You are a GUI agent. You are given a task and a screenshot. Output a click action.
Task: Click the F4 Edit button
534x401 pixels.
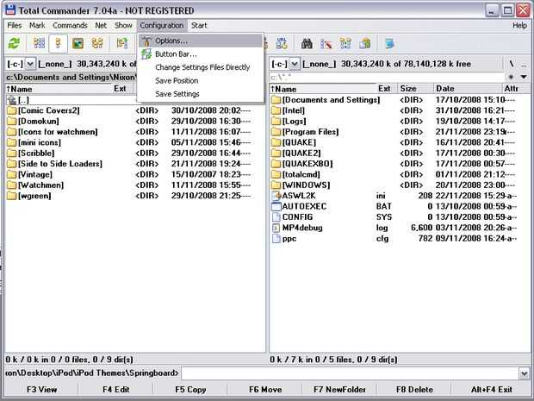(x=115, y=390)
